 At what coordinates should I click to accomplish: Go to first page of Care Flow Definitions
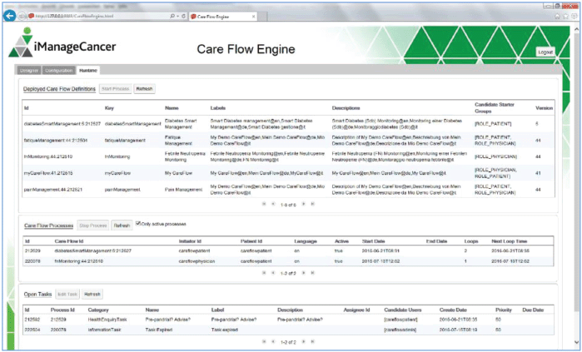click(x=264, y=204)
